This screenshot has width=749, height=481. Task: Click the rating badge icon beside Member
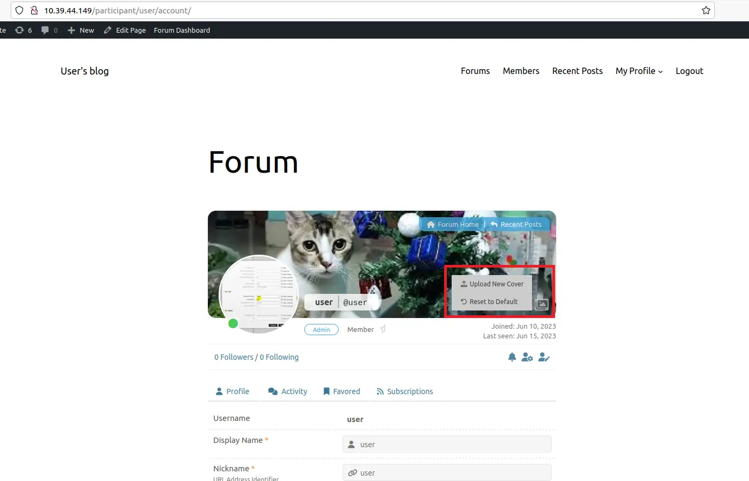383,329
